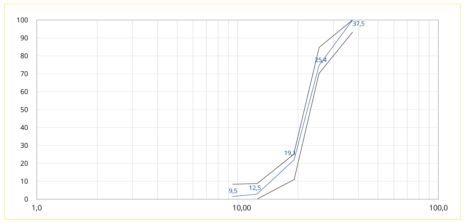Click the 100,0 x-axis label
Viewport: 464px width, 223px height.
(x=438, y=208)
